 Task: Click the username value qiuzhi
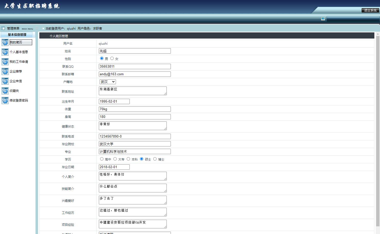[x=103, y=44]
